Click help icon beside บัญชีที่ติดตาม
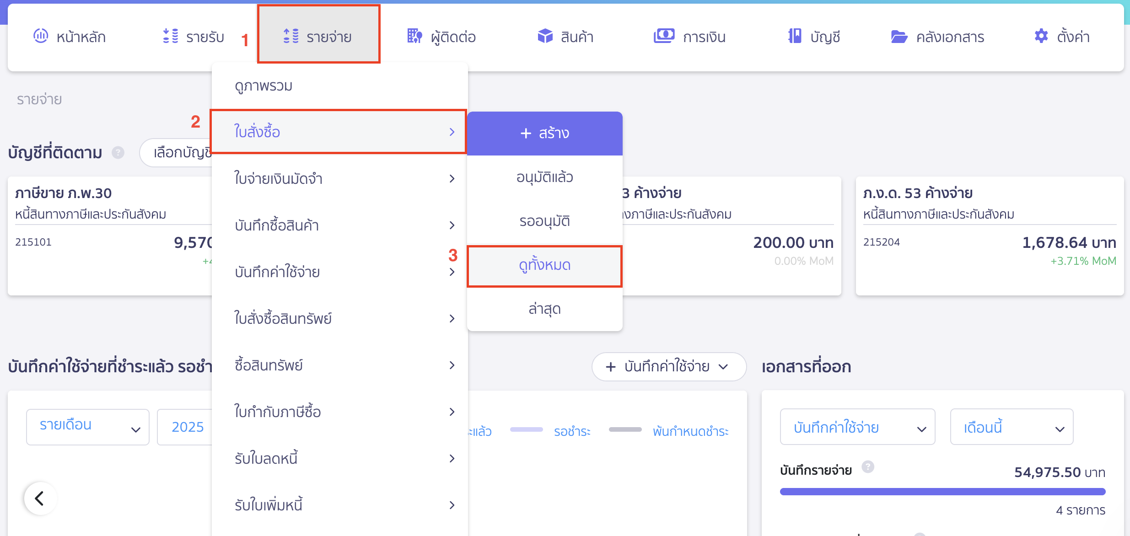This screenshot has width=1130, height=536. click(118, 152)
